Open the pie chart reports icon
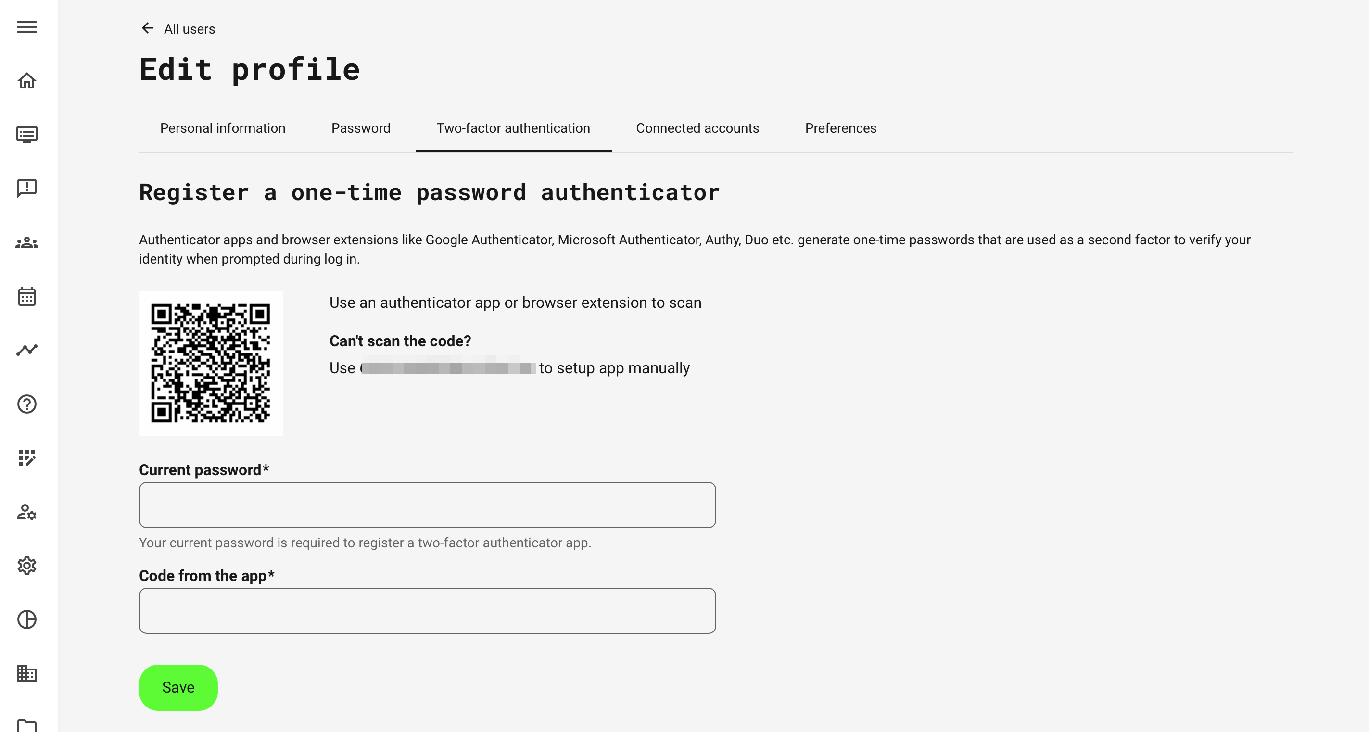1369x732 pixels. pos(26,619)
